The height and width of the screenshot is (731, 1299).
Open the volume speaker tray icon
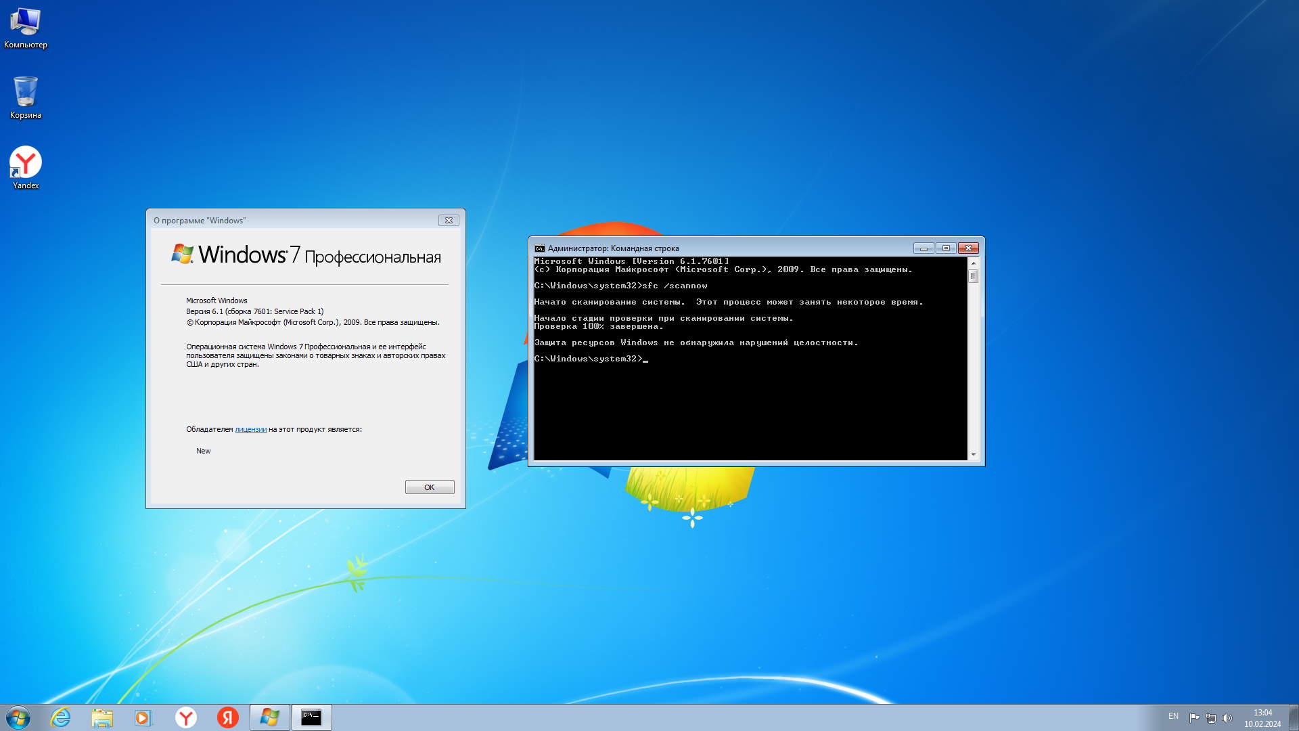click(x=1227, y=717)
